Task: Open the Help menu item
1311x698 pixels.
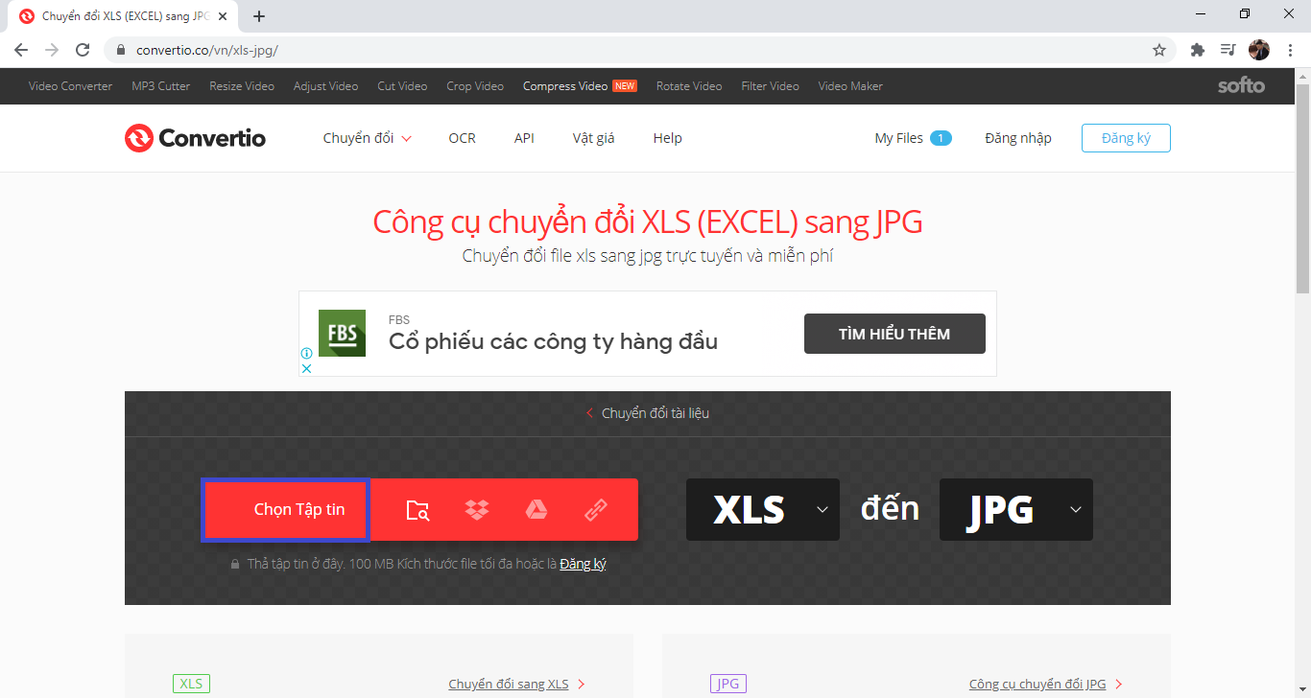Action: pos(668,138)
